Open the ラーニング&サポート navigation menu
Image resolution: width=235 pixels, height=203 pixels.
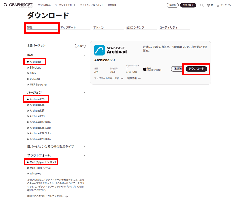[65, 5]
